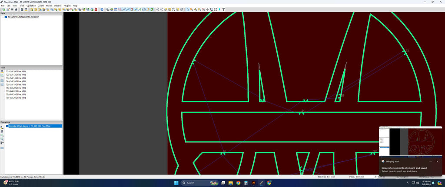The width and height of the screenshot is (445, 187).
Task: Open the File menu
Action: [x=3, y=6]
